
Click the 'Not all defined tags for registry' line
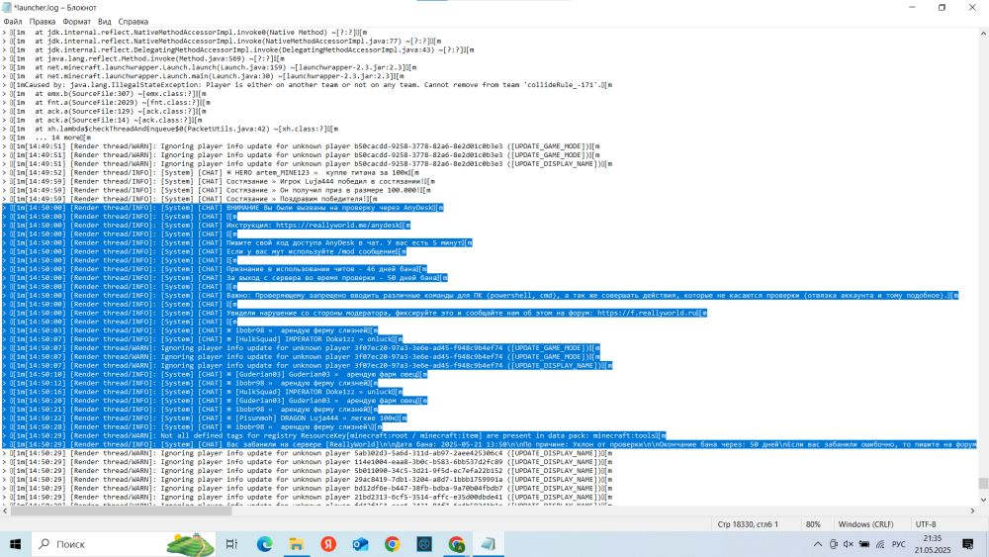[x=334, y=435]
